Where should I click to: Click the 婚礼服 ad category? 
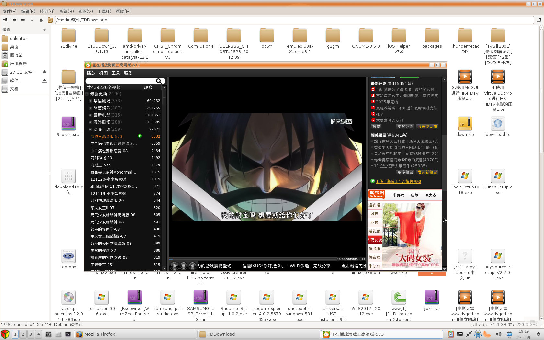374,231
